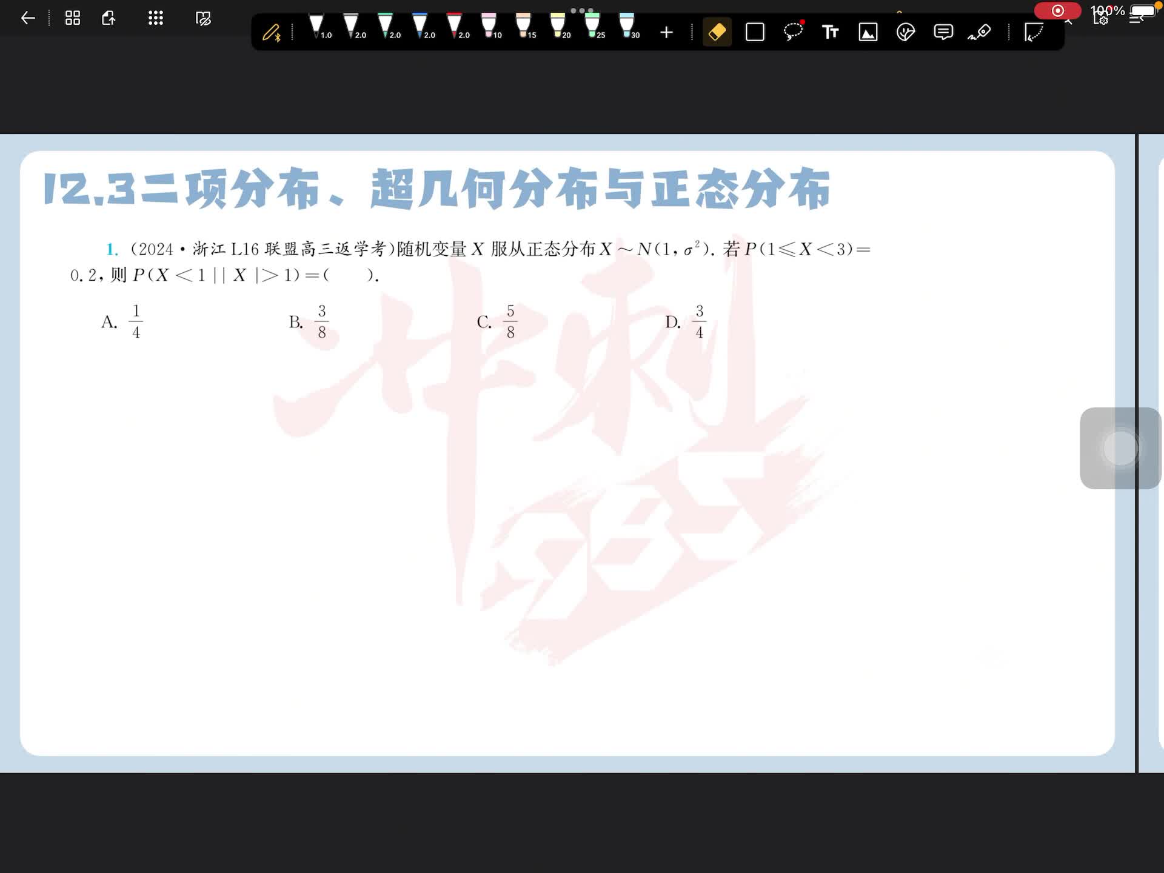Open the Insert image tool

click(868, 32)
